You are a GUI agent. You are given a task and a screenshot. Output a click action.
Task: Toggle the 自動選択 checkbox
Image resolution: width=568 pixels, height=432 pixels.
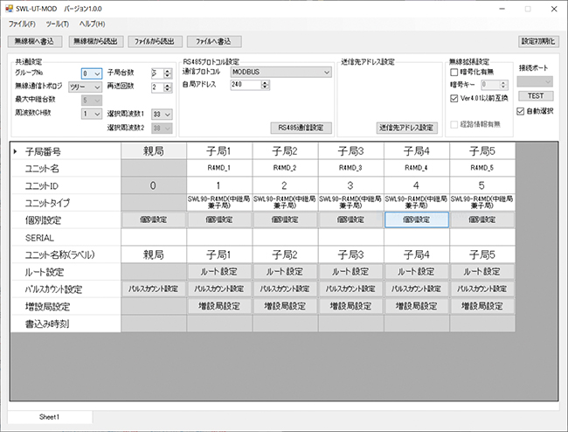(521, 111)
